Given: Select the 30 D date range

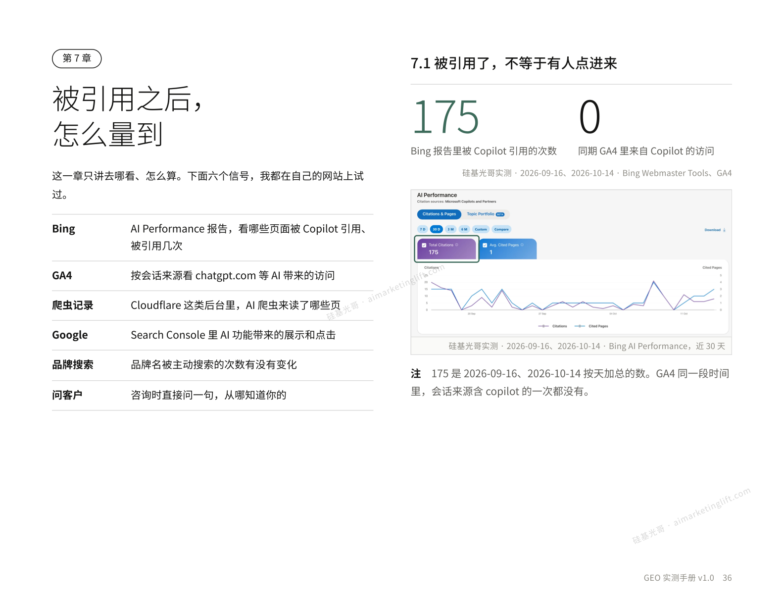Looking at the screenshot, I should coord(437,229).
